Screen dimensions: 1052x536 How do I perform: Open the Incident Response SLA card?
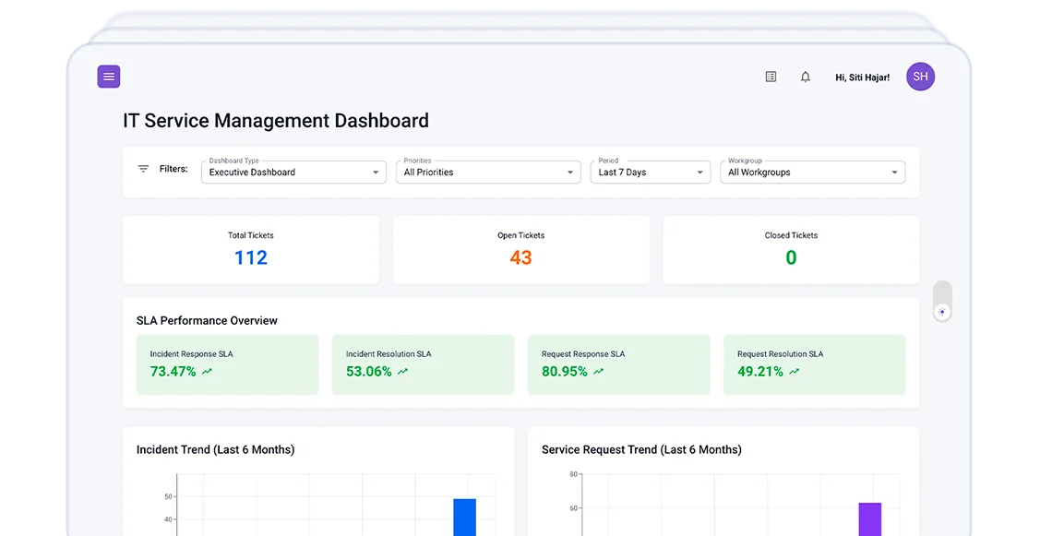click(x=227, y=365)
